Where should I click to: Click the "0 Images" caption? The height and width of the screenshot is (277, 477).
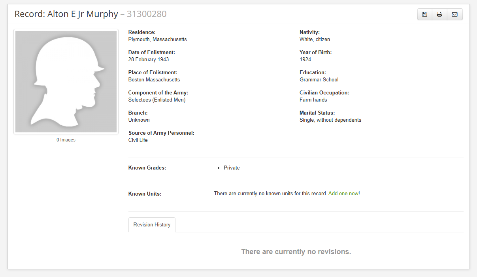[x=66, y=140]
